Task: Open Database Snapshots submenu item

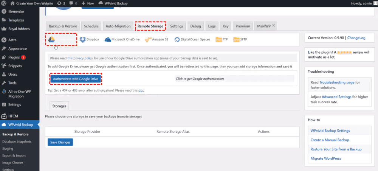Action: click(x=17, y=141)
